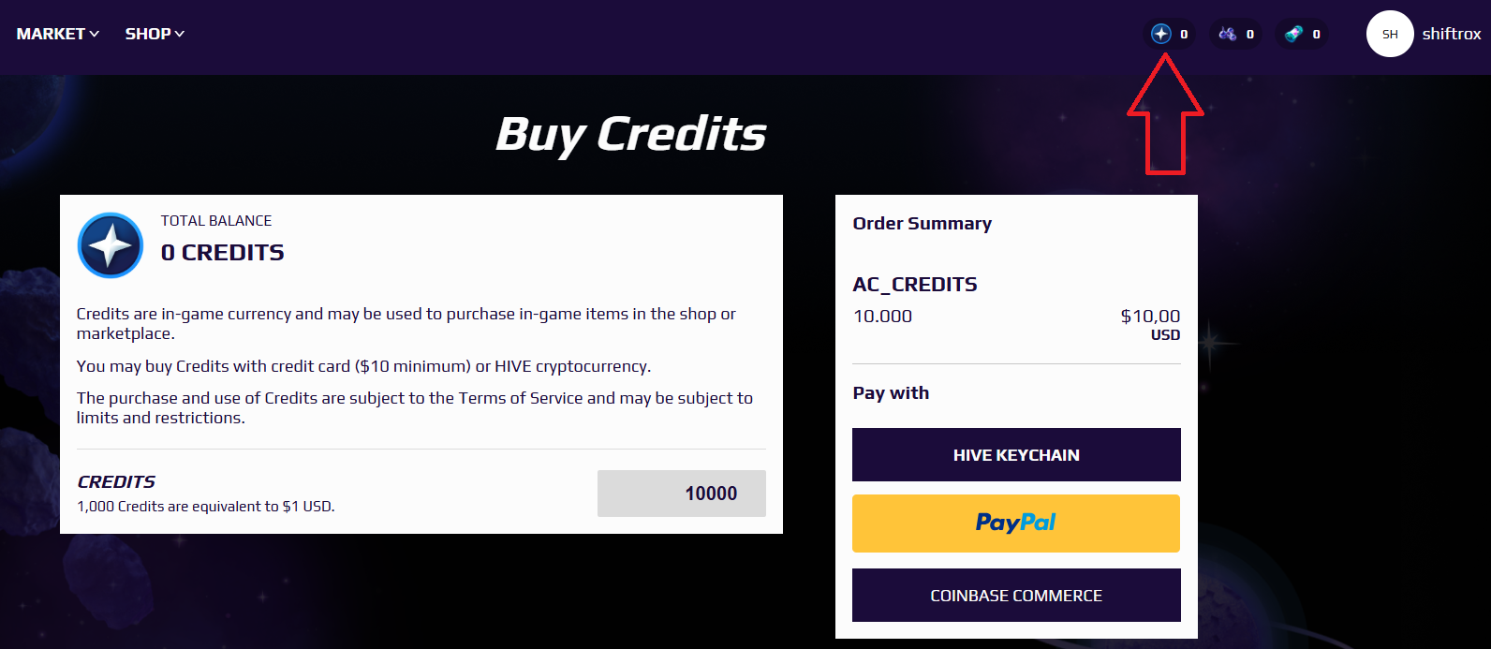This screenshot has height=649, width=1491.
Task: Expand the SHOP dropdown menu
Action: (155, 34)
